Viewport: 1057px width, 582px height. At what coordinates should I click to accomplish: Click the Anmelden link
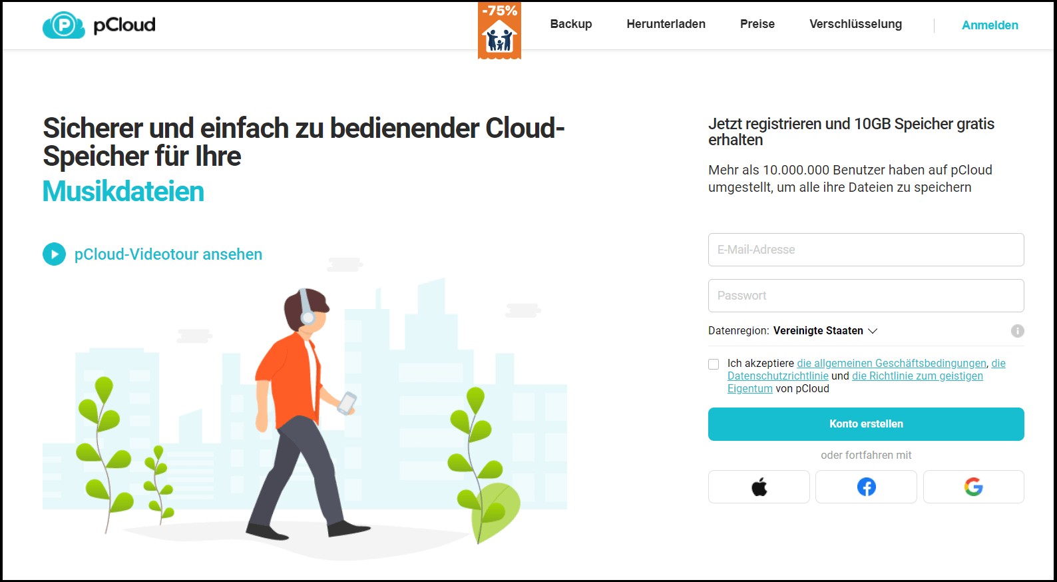(990, 25)
